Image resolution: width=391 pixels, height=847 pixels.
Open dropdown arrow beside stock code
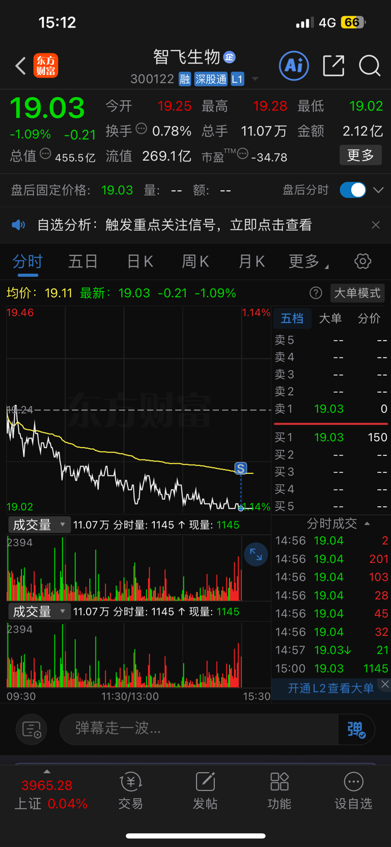click(255, 79)
